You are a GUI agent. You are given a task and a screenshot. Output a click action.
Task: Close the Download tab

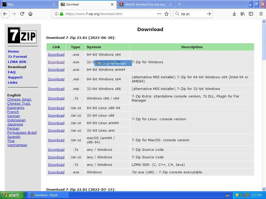112,4
